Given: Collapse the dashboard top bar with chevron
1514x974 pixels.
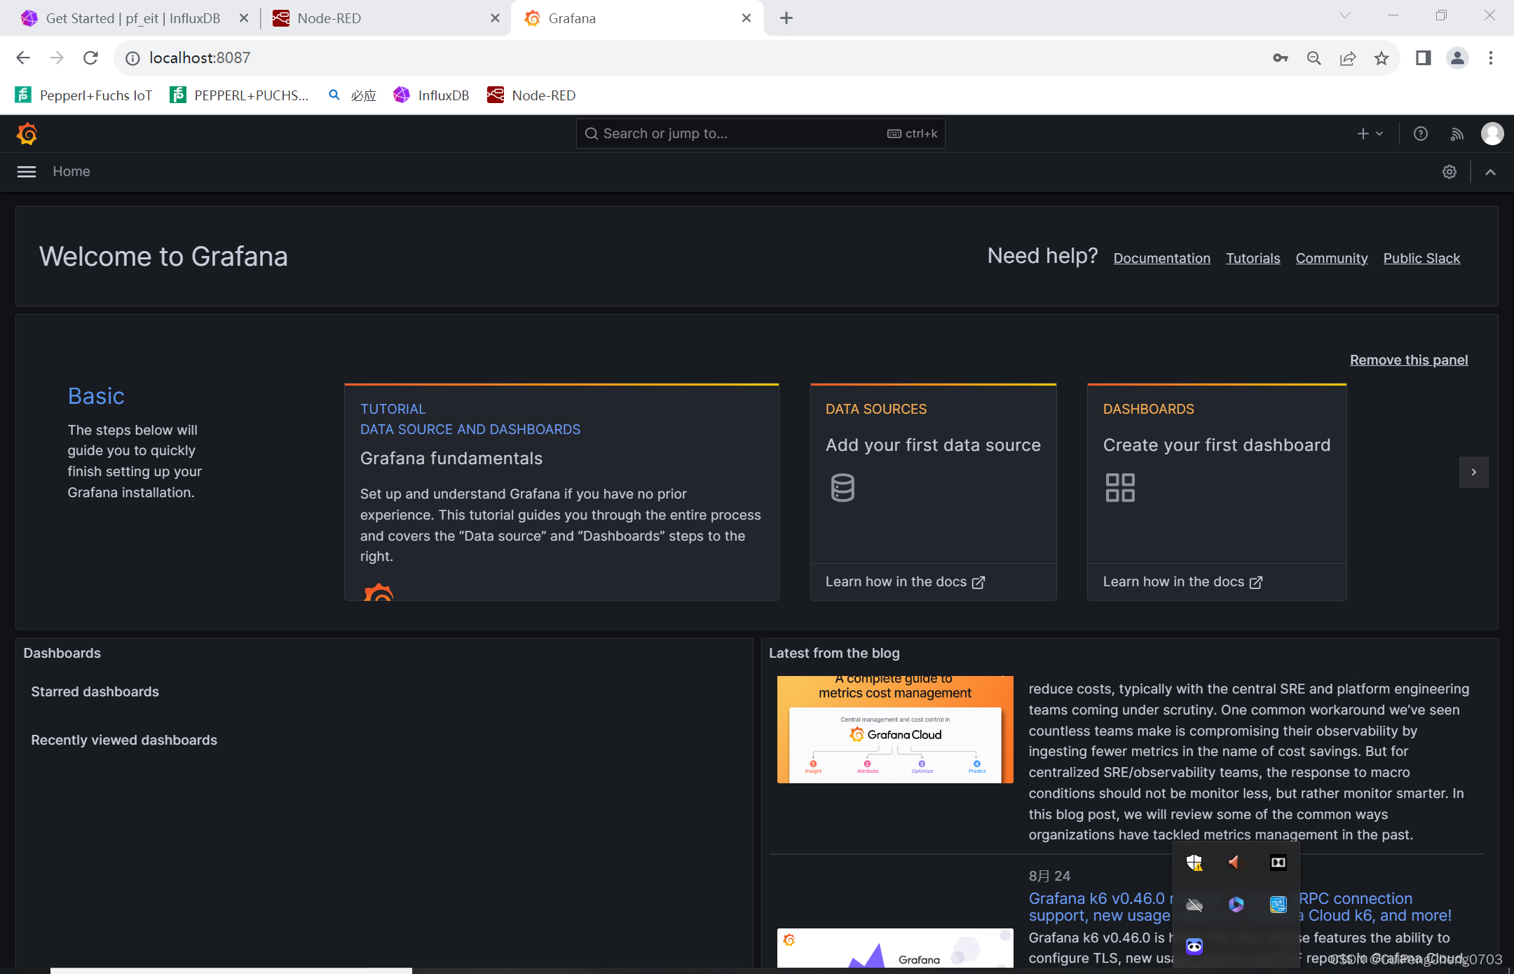Looking at the screenshot, I should pos(1489,172).
